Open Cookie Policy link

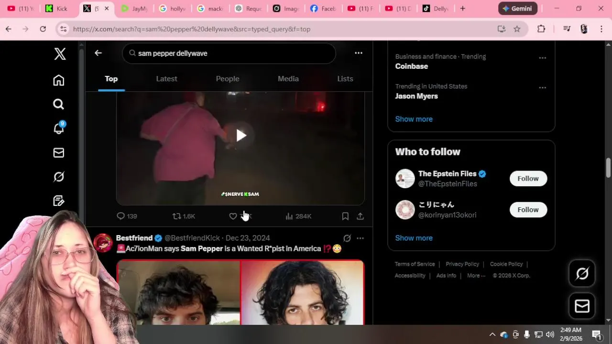(x=506, y=264)
